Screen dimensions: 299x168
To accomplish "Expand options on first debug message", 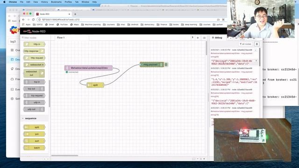I will pyautogui.click(x=256, y=50).
